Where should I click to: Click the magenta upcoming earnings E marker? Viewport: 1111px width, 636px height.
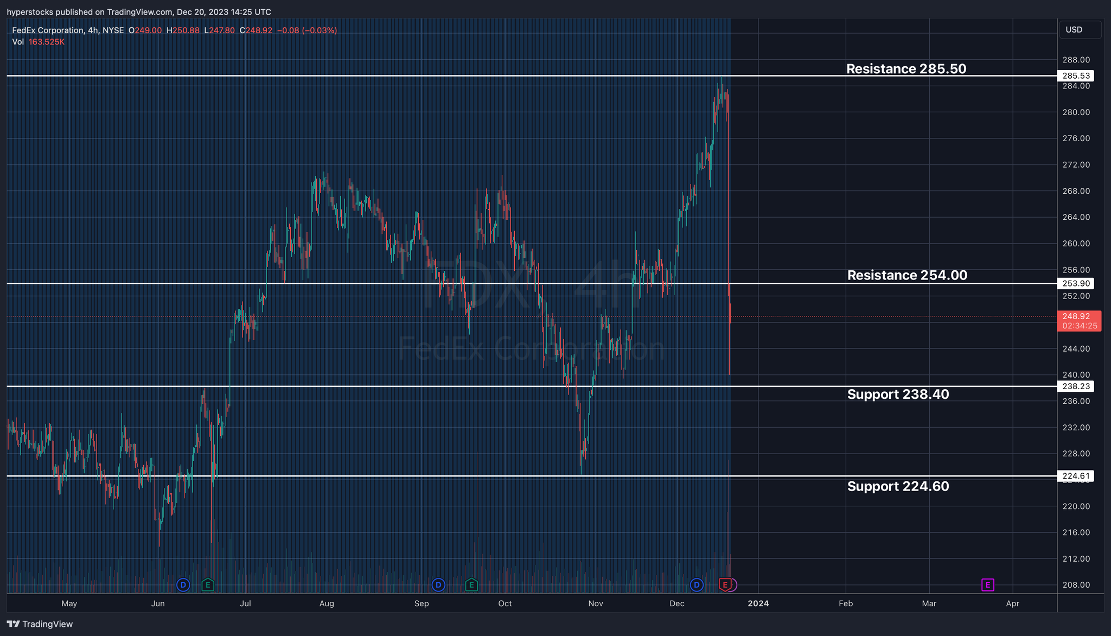coord(988,585)
